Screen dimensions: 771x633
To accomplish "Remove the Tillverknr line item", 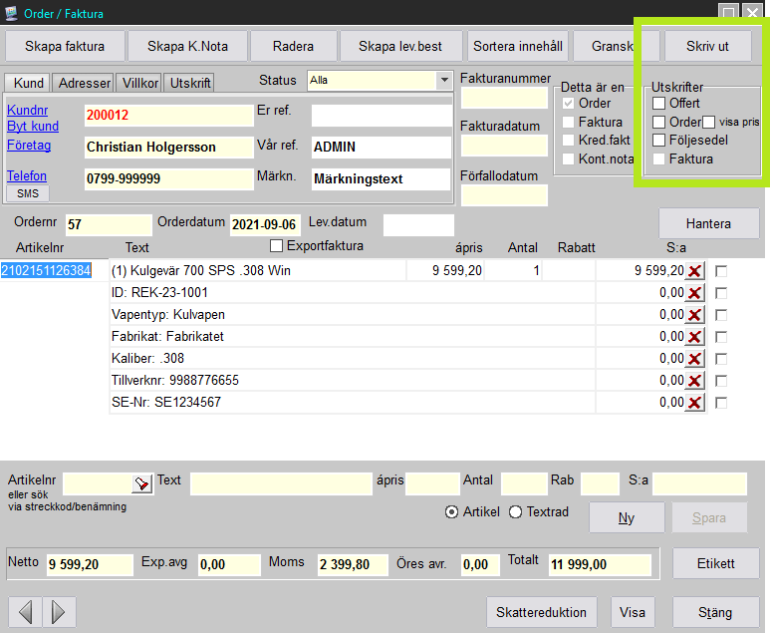I will point(694,381).
